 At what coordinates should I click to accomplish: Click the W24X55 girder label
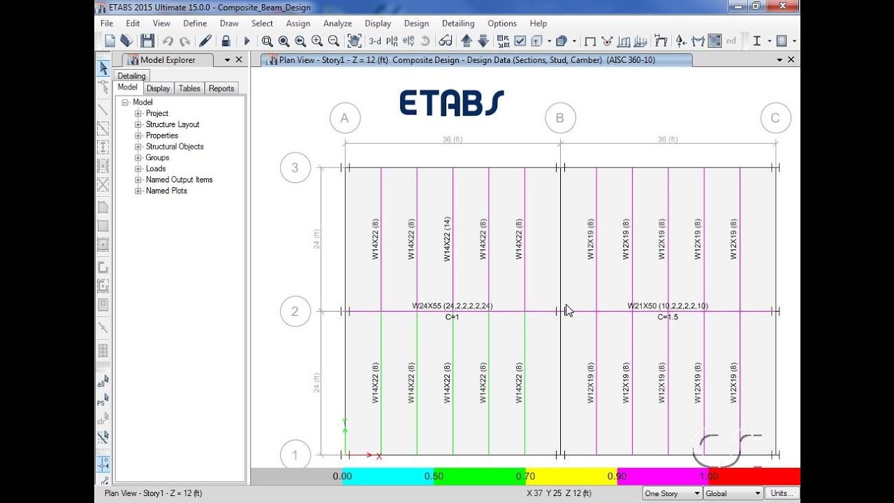click(453, 306)
